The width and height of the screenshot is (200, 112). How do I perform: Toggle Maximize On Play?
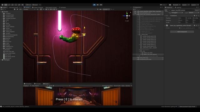pos(107,86)
